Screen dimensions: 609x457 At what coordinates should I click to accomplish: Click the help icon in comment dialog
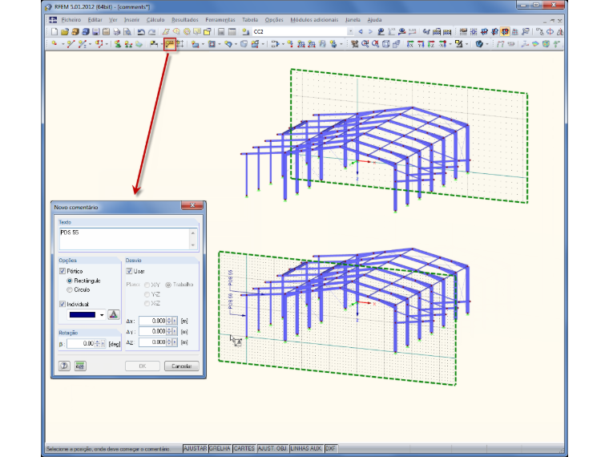click(x=64, y=366)
